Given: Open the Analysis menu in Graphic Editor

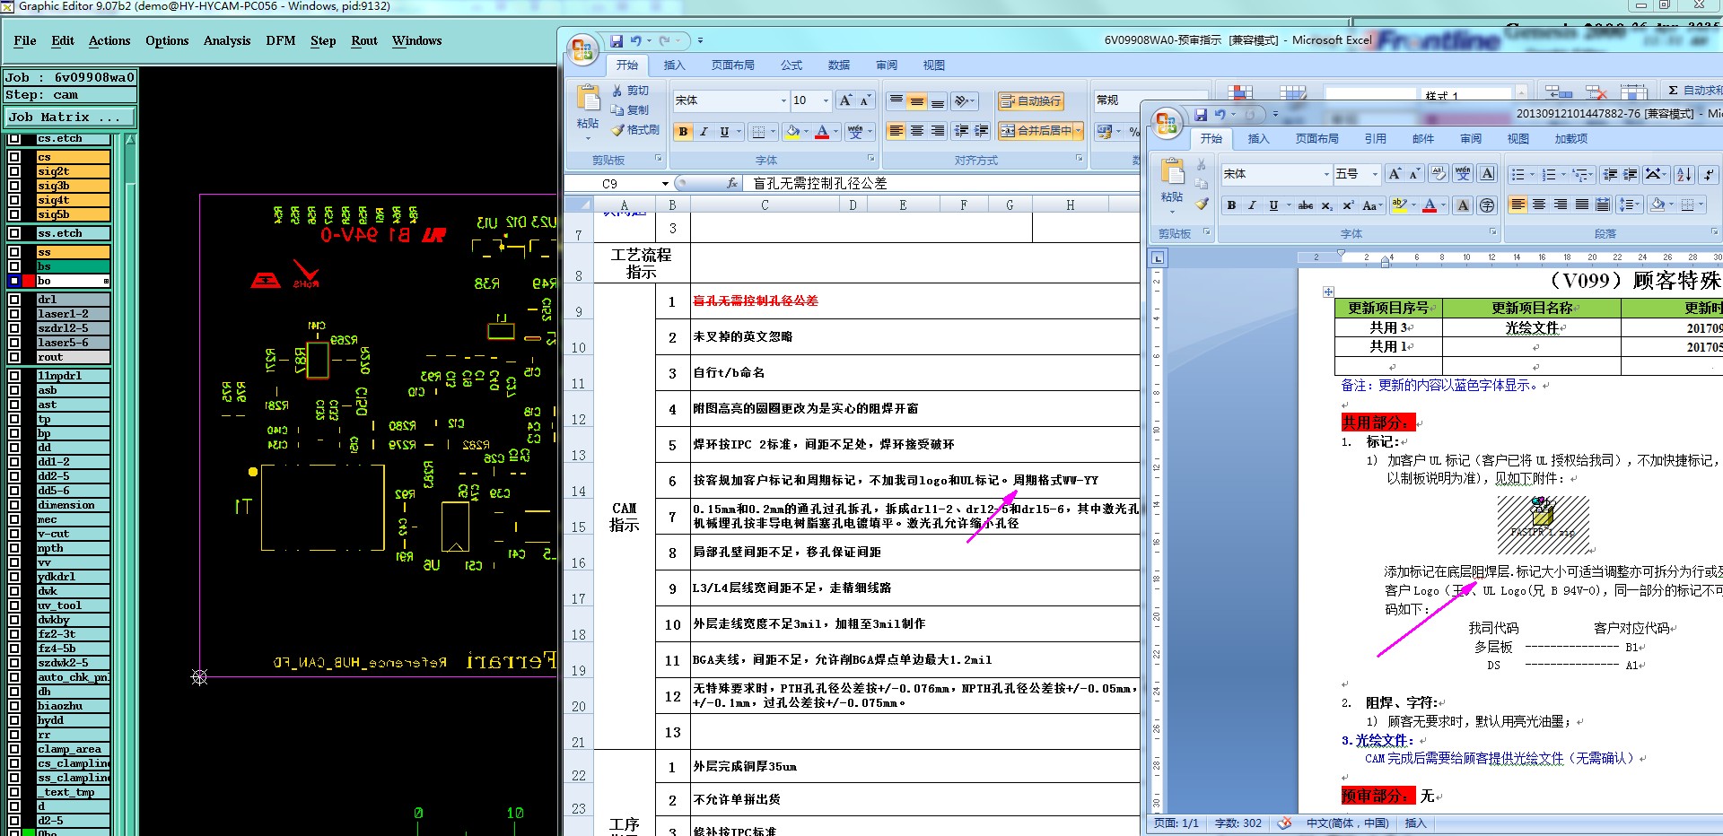Looking at the screenshot, I should tap(227, 41).
